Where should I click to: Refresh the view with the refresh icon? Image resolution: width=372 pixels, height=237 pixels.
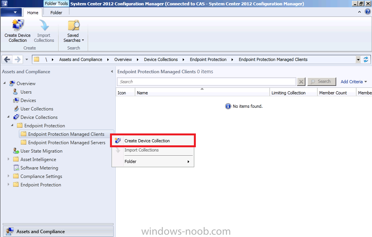(366, 59)
